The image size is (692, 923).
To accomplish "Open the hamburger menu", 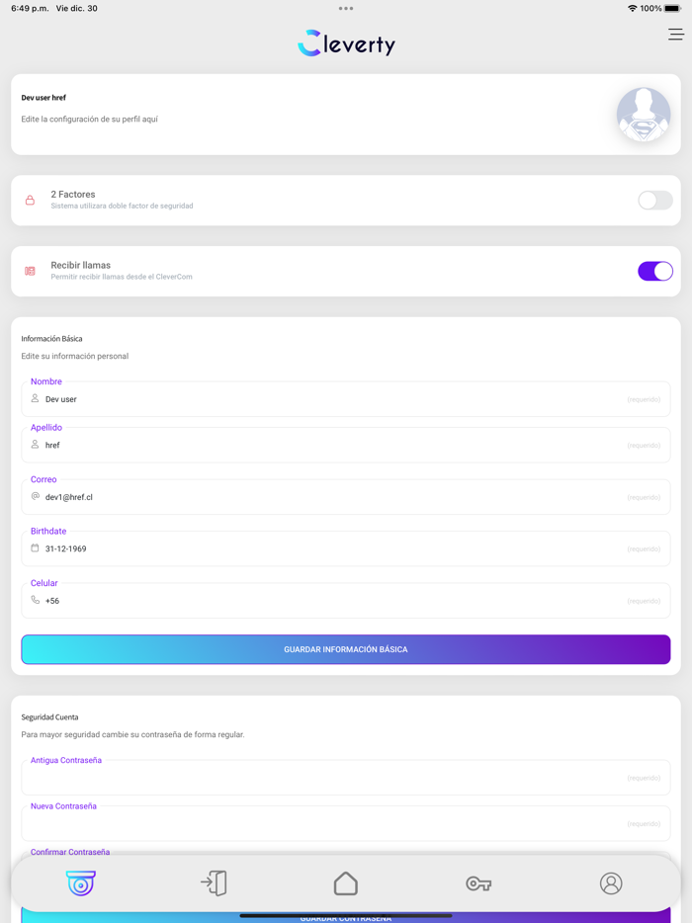I will pyautogui.click(x=675, y=35).
